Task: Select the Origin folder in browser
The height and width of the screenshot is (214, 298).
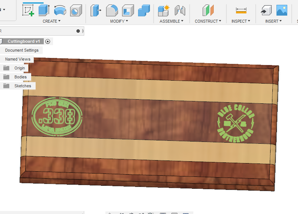Action: coord(20,68)
